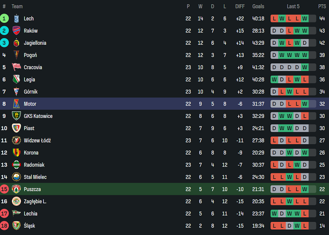Click the Last 5 column header
Image resolution: width=329 pixels, height=235 pixels.
[293, 6]
